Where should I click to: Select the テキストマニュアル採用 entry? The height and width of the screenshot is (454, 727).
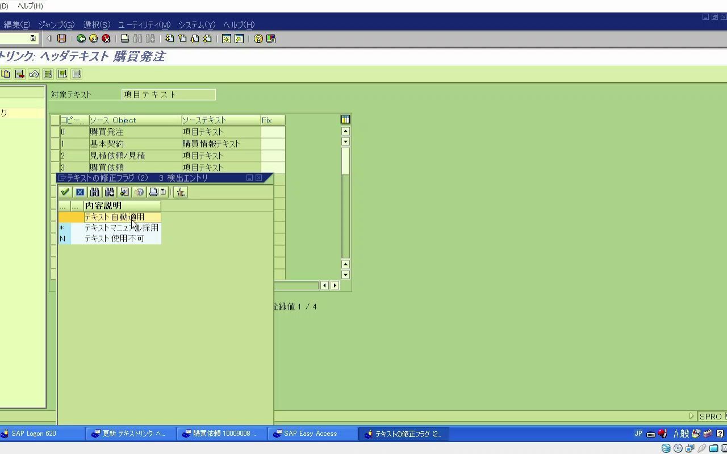122,228
